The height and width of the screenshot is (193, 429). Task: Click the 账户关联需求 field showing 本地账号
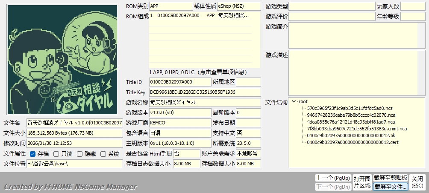tap(248, 154)
